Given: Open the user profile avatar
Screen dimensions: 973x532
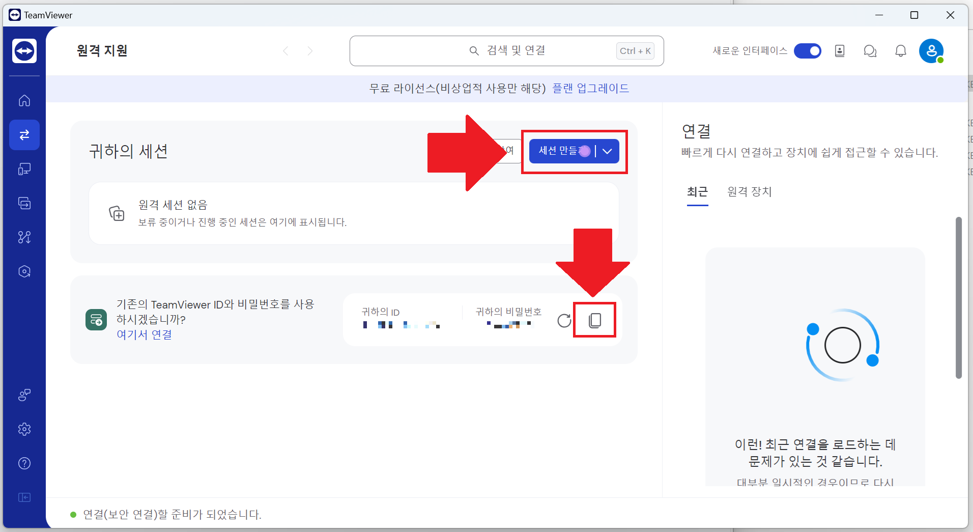Looking at the screenshot, I should click(931, 51).
